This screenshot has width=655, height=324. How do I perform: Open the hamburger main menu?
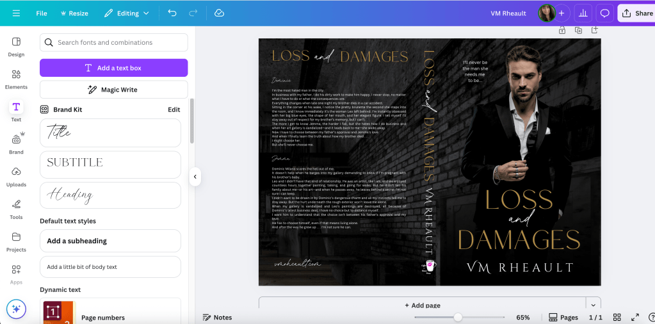coord(16,13)
